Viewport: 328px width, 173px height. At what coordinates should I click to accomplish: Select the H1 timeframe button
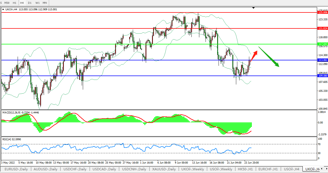(x=14, y=3)
